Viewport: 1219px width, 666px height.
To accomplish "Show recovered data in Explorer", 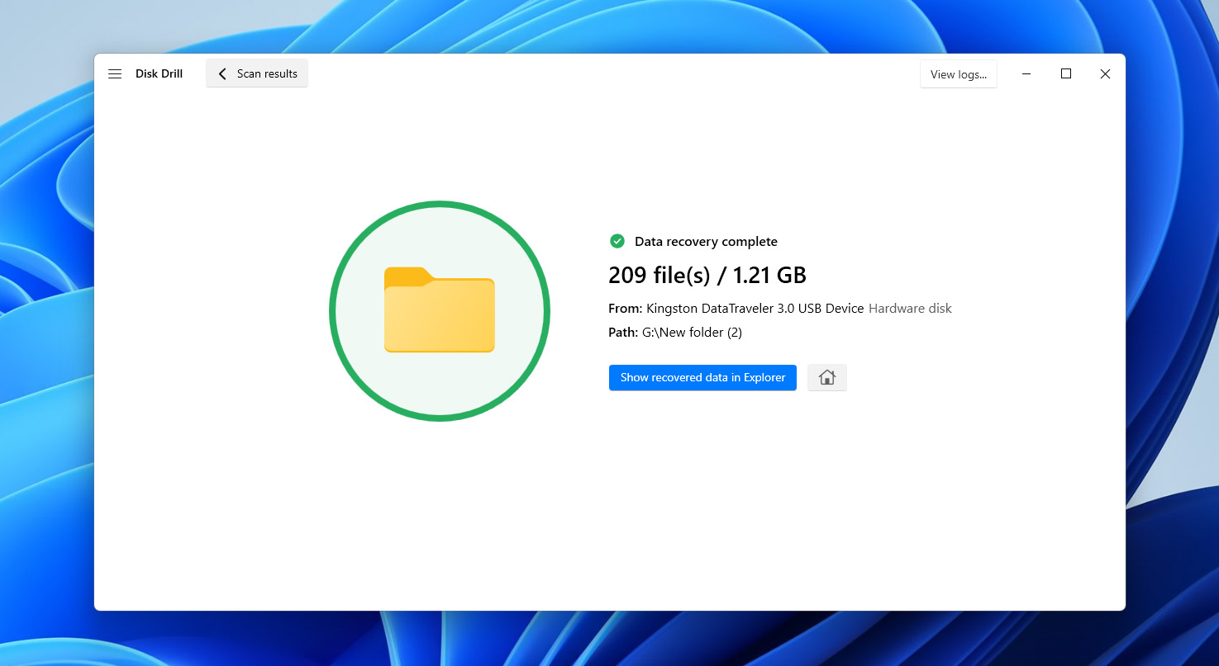I will pyautogui.click(x=702, y=377).
